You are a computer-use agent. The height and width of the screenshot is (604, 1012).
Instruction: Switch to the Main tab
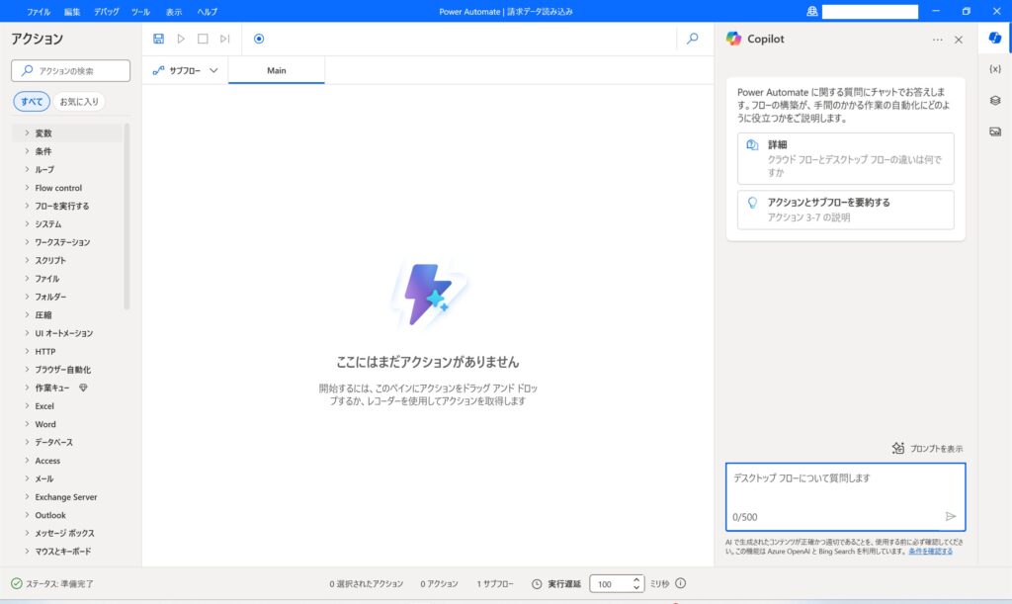[x=277, y=70]
